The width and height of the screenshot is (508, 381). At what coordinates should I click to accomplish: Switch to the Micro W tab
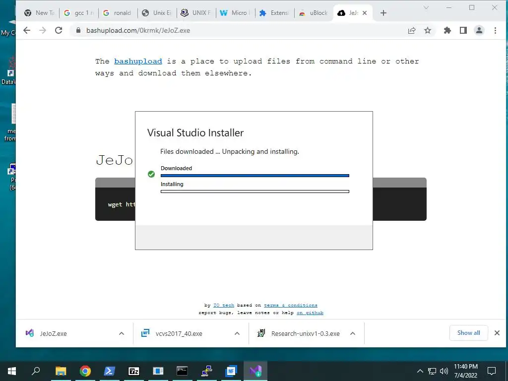236,13
